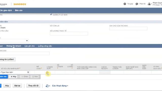This screenshot has height=91, width=162.
Task: Switch to the Thông tin lô/seri tab
Action: click(x=14, y=46)
